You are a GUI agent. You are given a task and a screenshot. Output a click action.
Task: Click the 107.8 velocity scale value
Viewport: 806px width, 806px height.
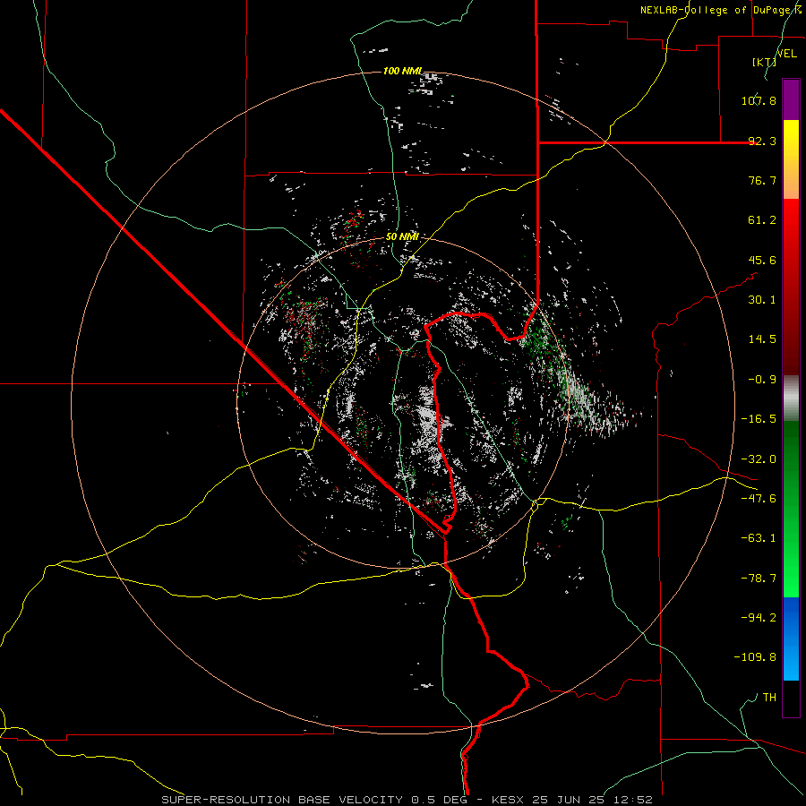(759, 100)
